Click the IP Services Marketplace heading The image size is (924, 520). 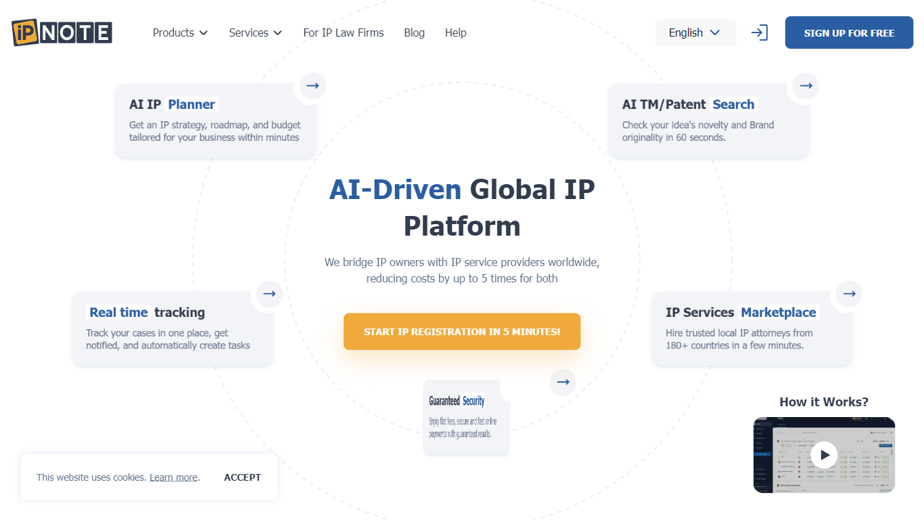tap(741, 312)
